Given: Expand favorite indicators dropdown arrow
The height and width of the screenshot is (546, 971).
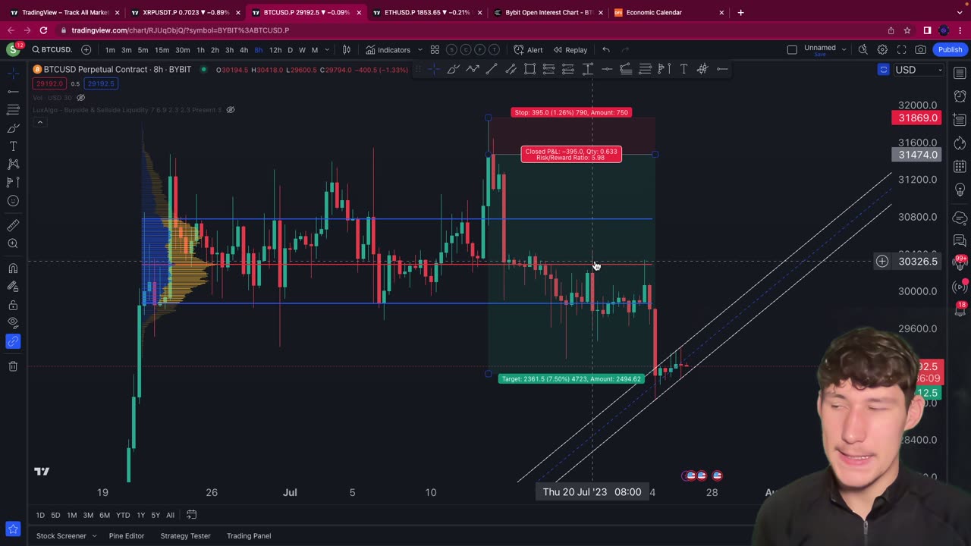Looking at the screenshot, I should (420, 49).
